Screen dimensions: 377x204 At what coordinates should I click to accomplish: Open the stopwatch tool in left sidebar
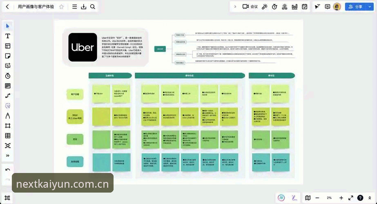click(8, 76)
